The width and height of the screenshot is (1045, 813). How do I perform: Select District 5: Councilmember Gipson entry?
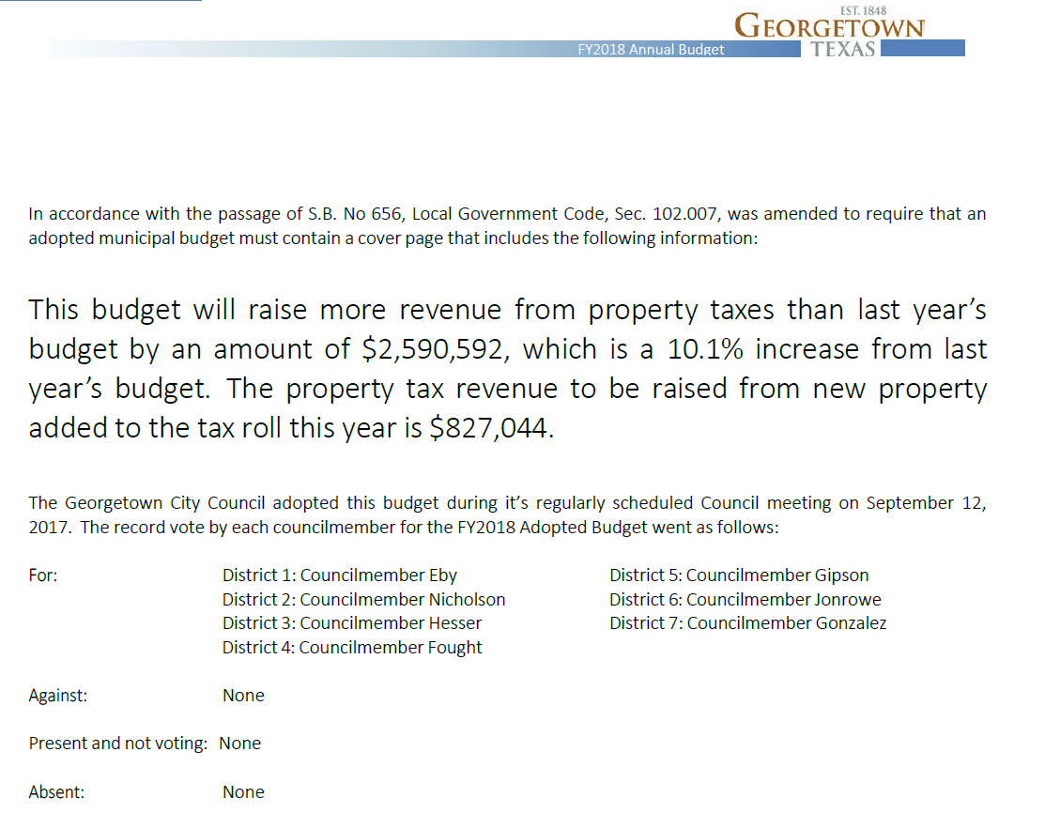tap(739, 575)
